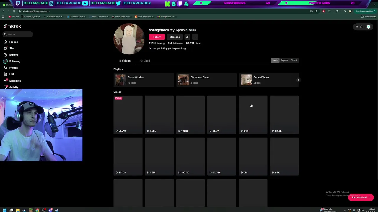Click the profile name Spencer Lackey

pyautogui.click(x=186, y=30)
